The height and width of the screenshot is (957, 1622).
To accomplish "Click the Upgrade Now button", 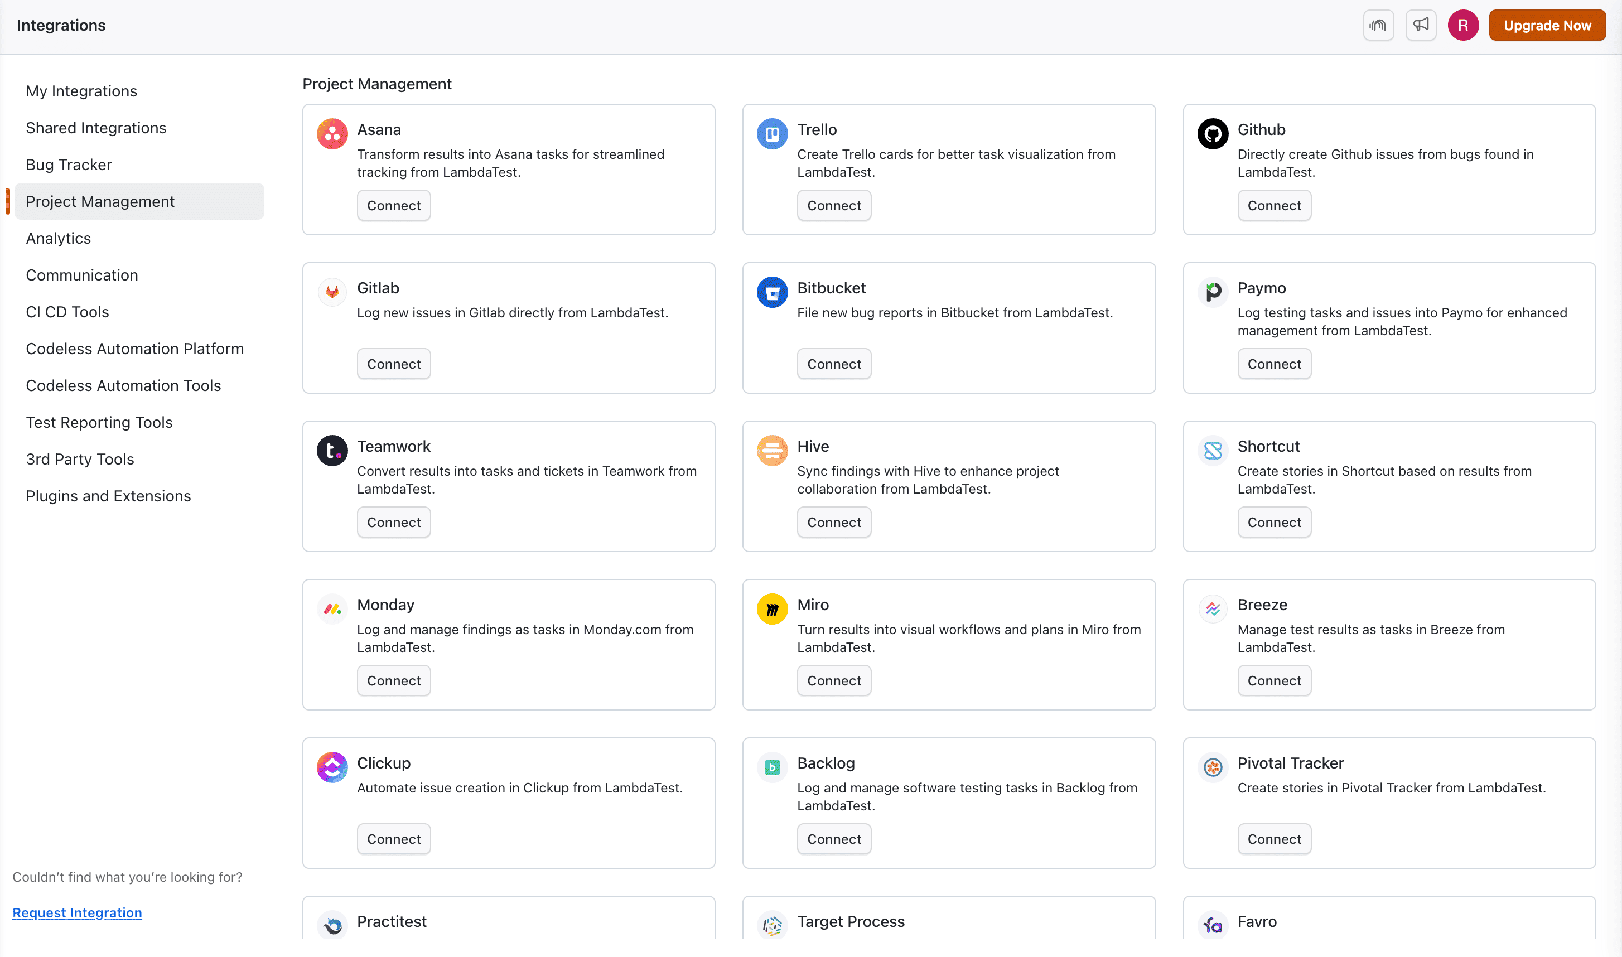I will point(1547,25).
